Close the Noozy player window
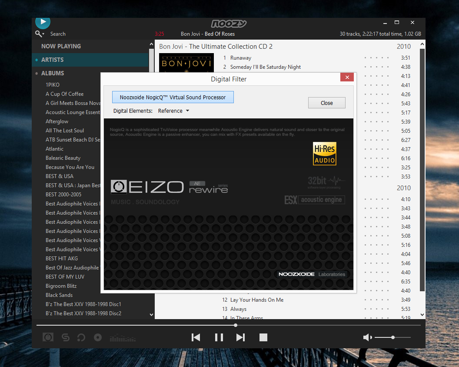Screen dimensions: 459x367 coord(412,23)
